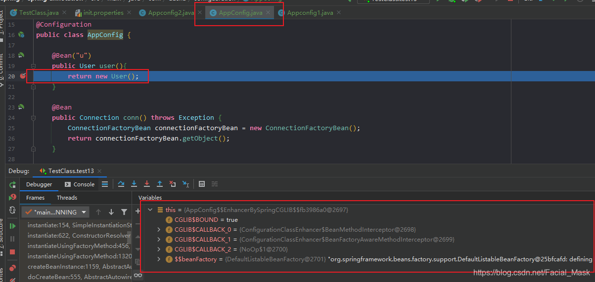Click the Evaluate Expression calculator icon
595x282 pixels.
[x=202, y=184]
